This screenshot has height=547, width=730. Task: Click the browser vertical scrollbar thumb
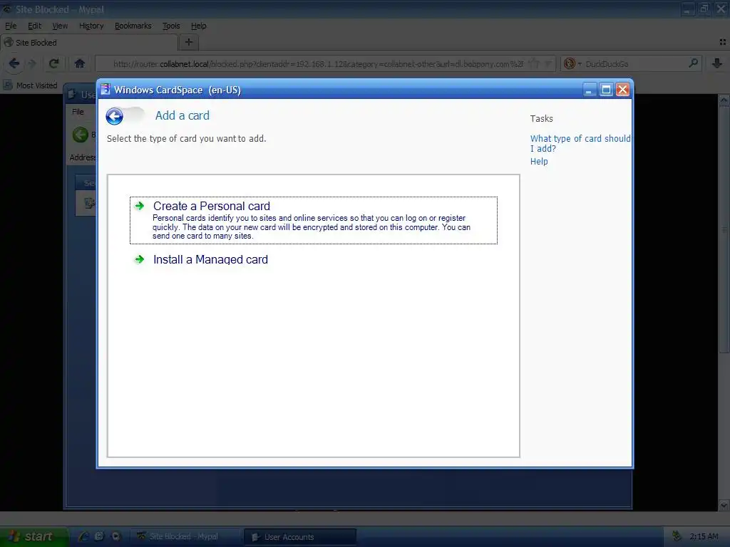click(724, 229)
